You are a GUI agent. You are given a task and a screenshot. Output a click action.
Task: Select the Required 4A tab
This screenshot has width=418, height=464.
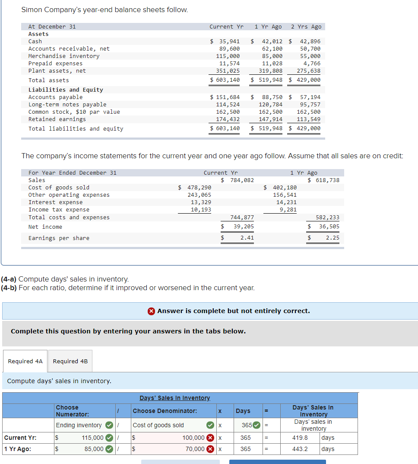click(x=25, y=361)
